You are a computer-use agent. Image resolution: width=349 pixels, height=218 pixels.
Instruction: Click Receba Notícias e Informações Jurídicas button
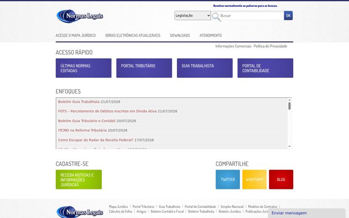79,180
